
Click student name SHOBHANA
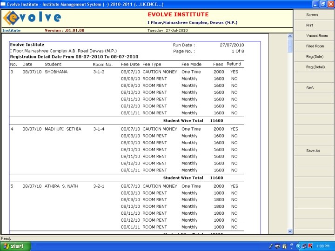56,72
